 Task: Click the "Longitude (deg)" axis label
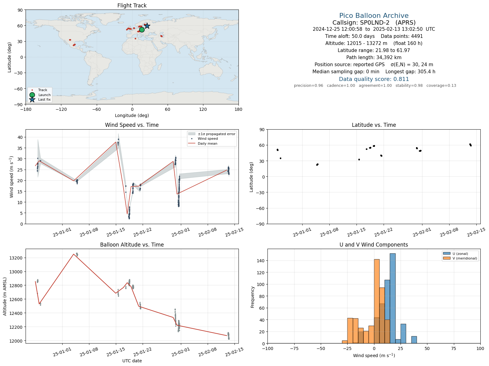(132, 115)
